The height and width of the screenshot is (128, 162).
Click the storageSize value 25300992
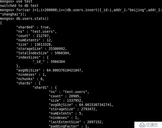pyautogui.click(x=57, y=49)
